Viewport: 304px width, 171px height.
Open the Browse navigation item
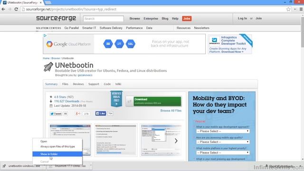click(135, 19)
